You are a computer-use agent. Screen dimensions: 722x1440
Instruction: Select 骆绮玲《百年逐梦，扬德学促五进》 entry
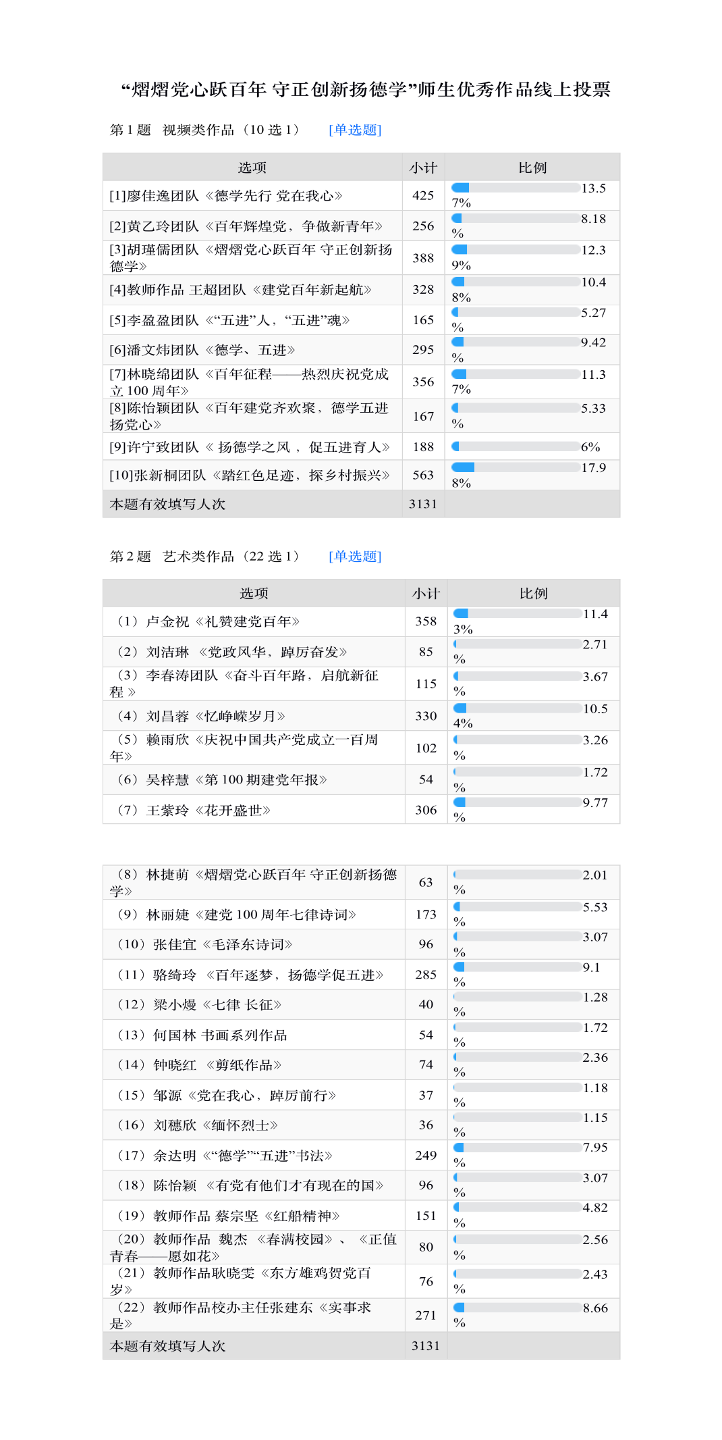(x=250, y=975)
